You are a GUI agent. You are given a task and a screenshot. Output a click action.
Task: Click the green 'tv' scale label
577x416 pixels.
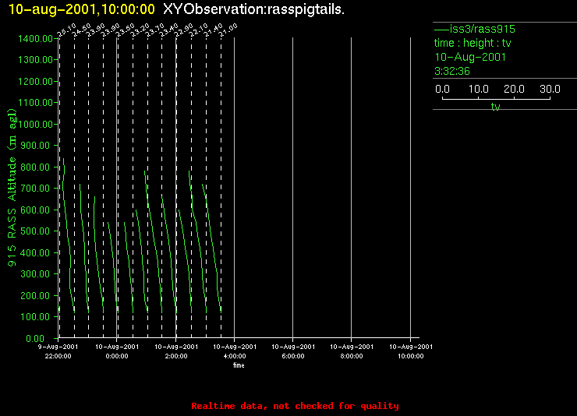(x=496, y=107)
